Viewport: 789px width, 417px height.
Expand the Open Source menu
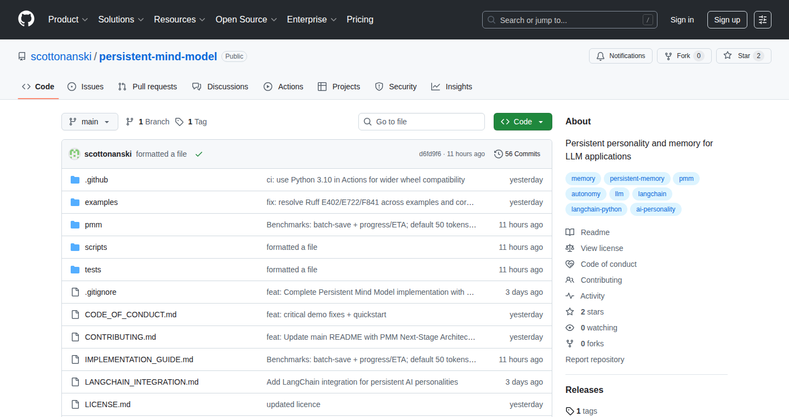tap(247, 20)
